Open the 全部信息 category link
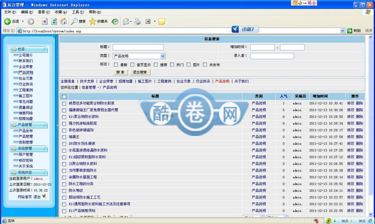Screen dimensions: 375x224 [x=67, y=82]
